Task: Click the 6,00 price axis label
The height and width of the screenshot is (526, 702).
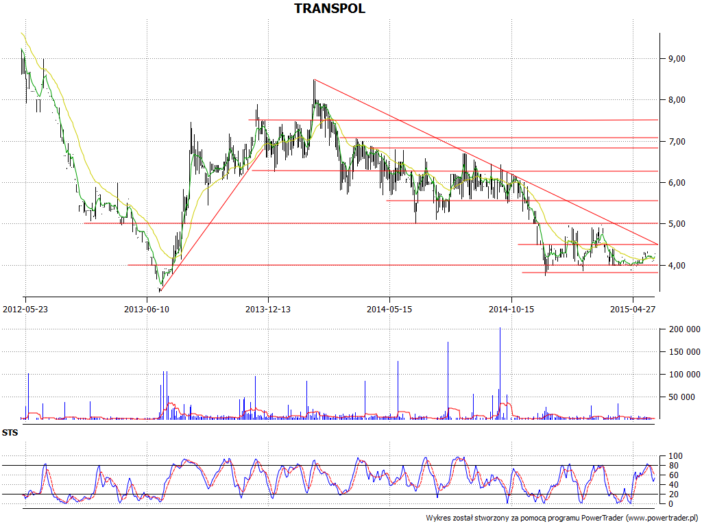Action: (x=676, y=182)
